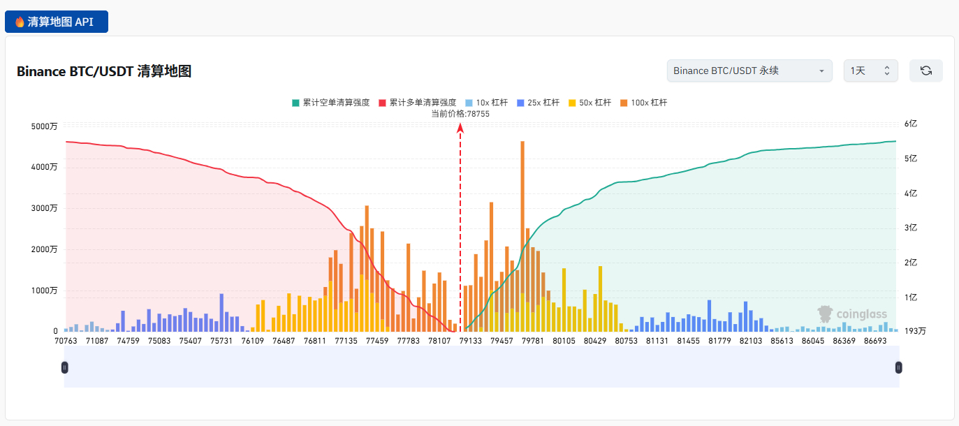Toggle 50x 杠杆 legend series
The width and height of the screenshot is (959, 426).
click(x=590, y=103)
